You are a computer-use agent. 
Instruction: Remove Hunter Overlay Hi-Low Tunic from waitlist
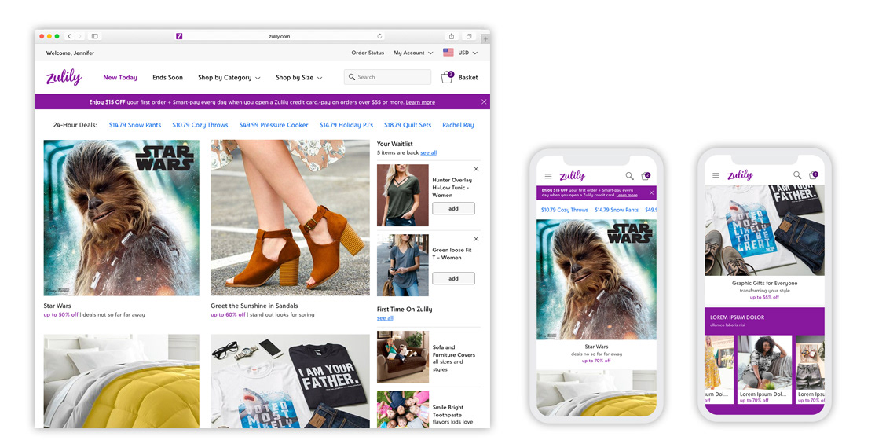476,169
